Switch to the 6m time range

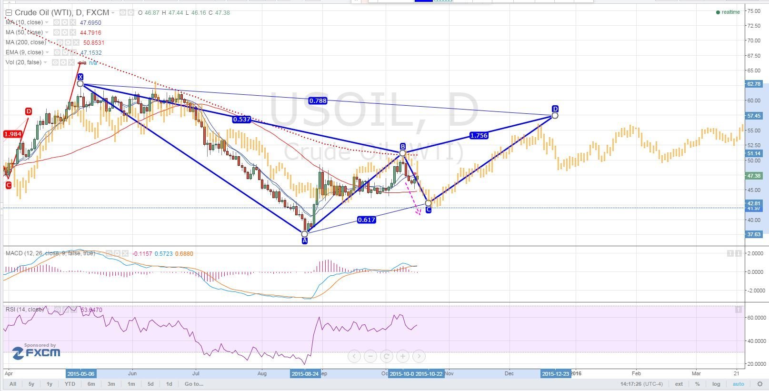[x=91, y=384]
